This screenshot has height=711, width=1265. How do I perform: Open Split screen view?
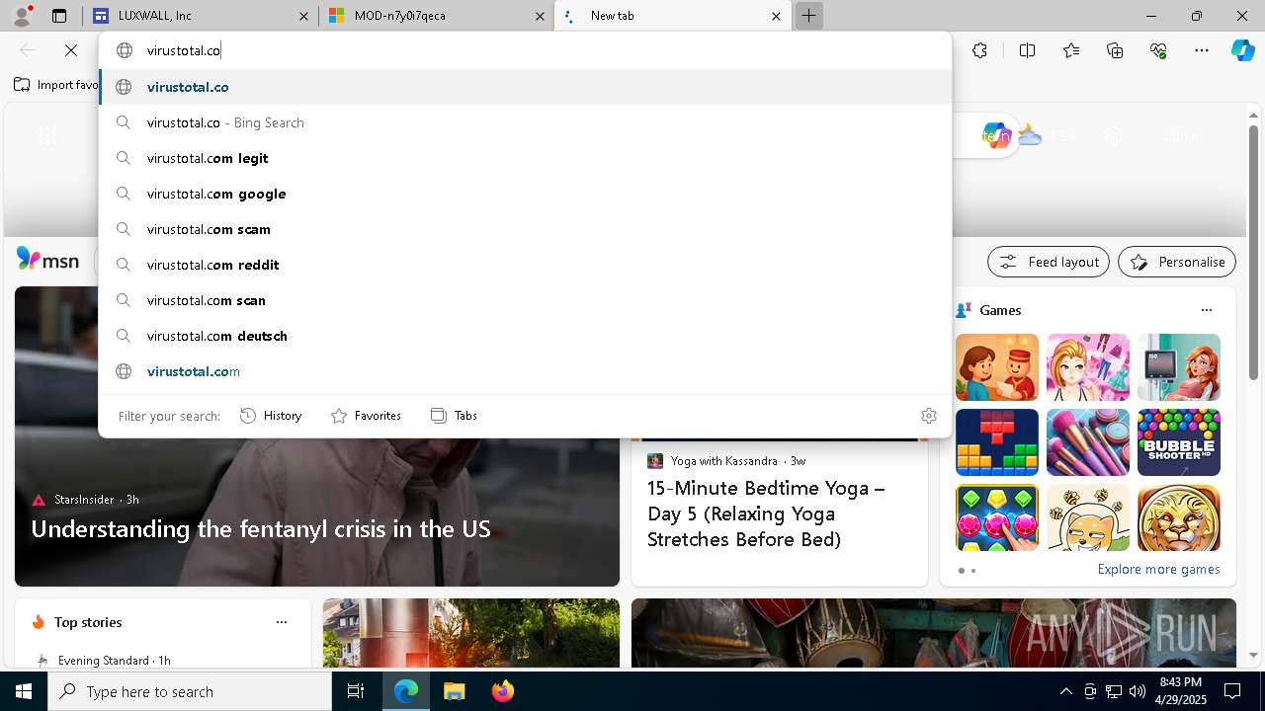[x=1027, y=50]
